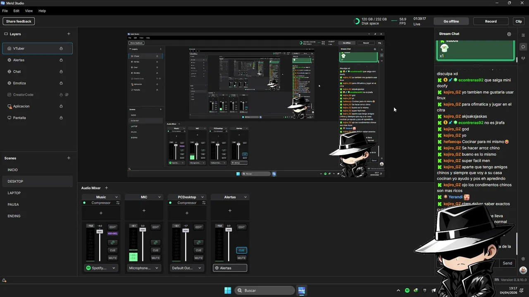Add an effect to the MIC track
This screenshot has height=297, width=529.
pos(144,210)
